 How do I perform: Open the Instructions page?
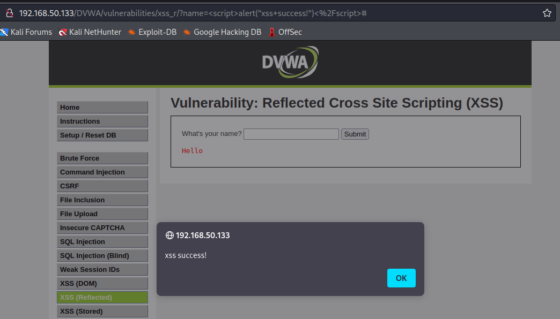tap(102, 121)
